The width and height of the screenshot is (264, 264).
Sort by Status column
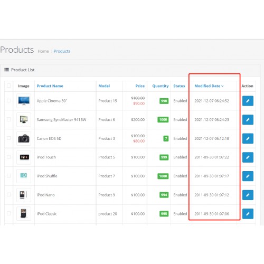click(x=179, y=86)
